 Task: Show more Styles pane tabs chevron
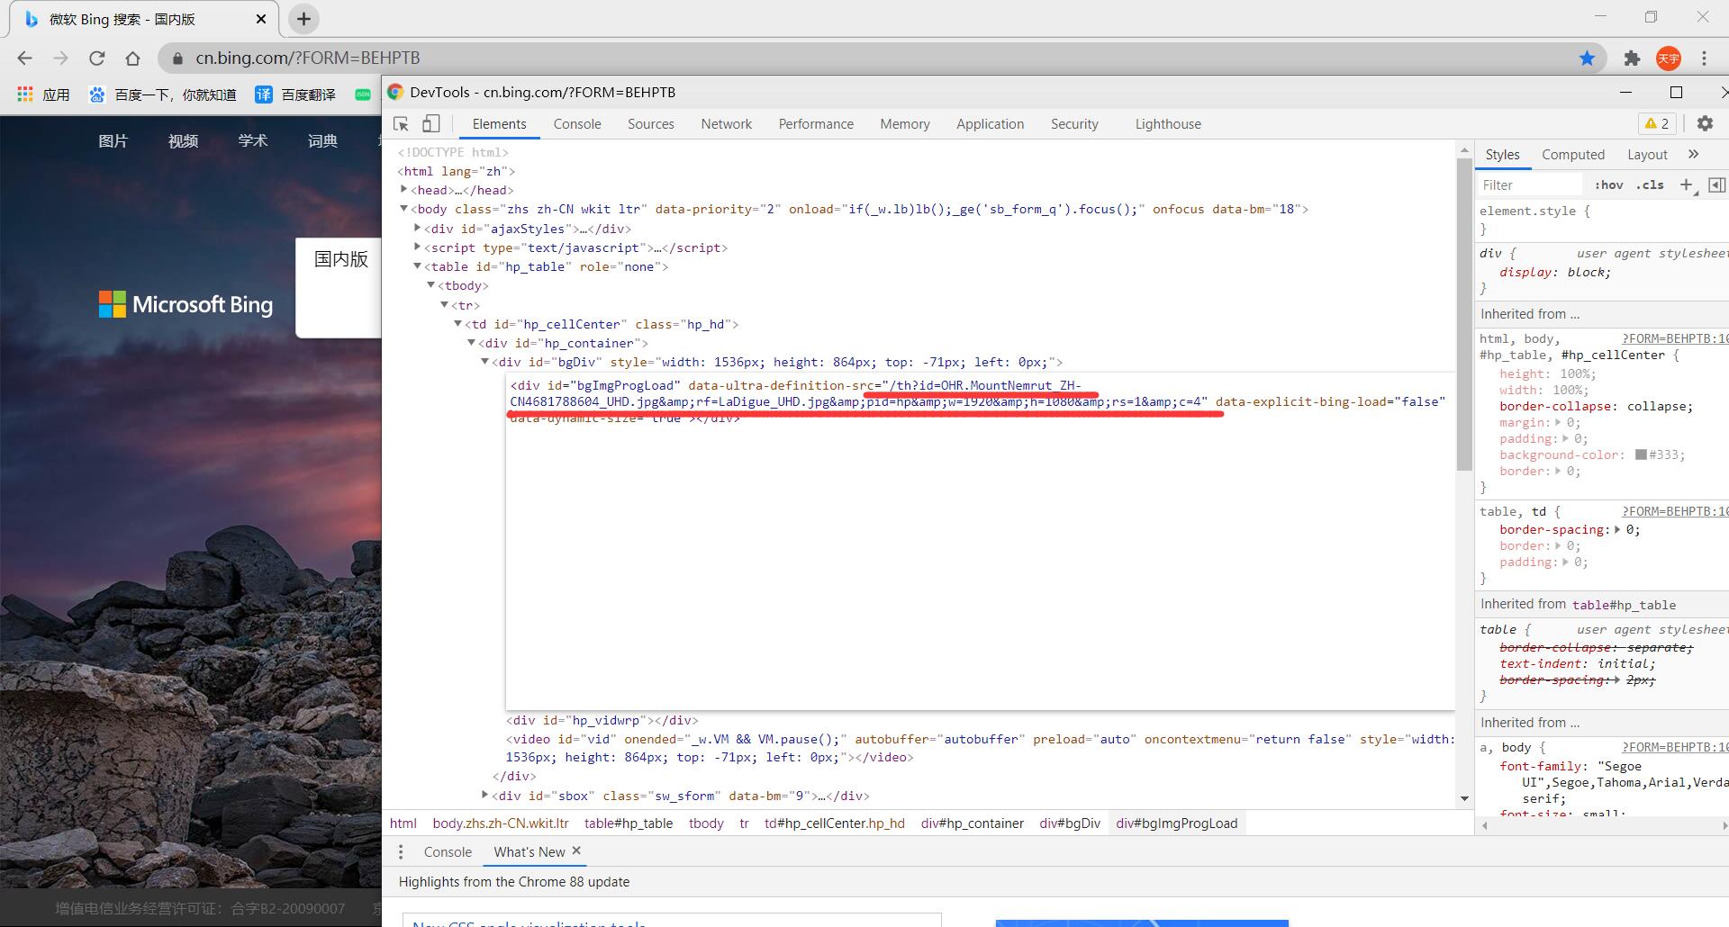[x=1694, y=155]
